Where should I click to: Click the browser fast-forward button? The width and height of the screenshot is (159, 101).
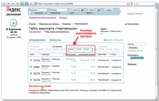[x=17, y=4]
